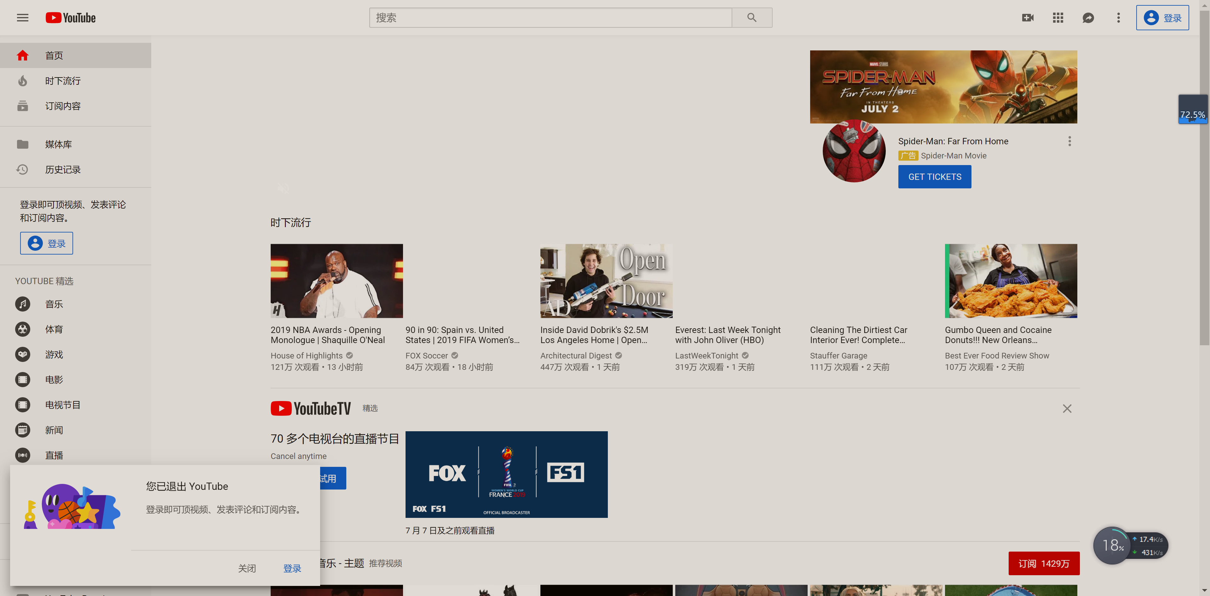The width and height of the screenshot is (1210, 596).
Task: Open the 2019 NBA Awards Shaquille thumbnail
Action: 336,281
